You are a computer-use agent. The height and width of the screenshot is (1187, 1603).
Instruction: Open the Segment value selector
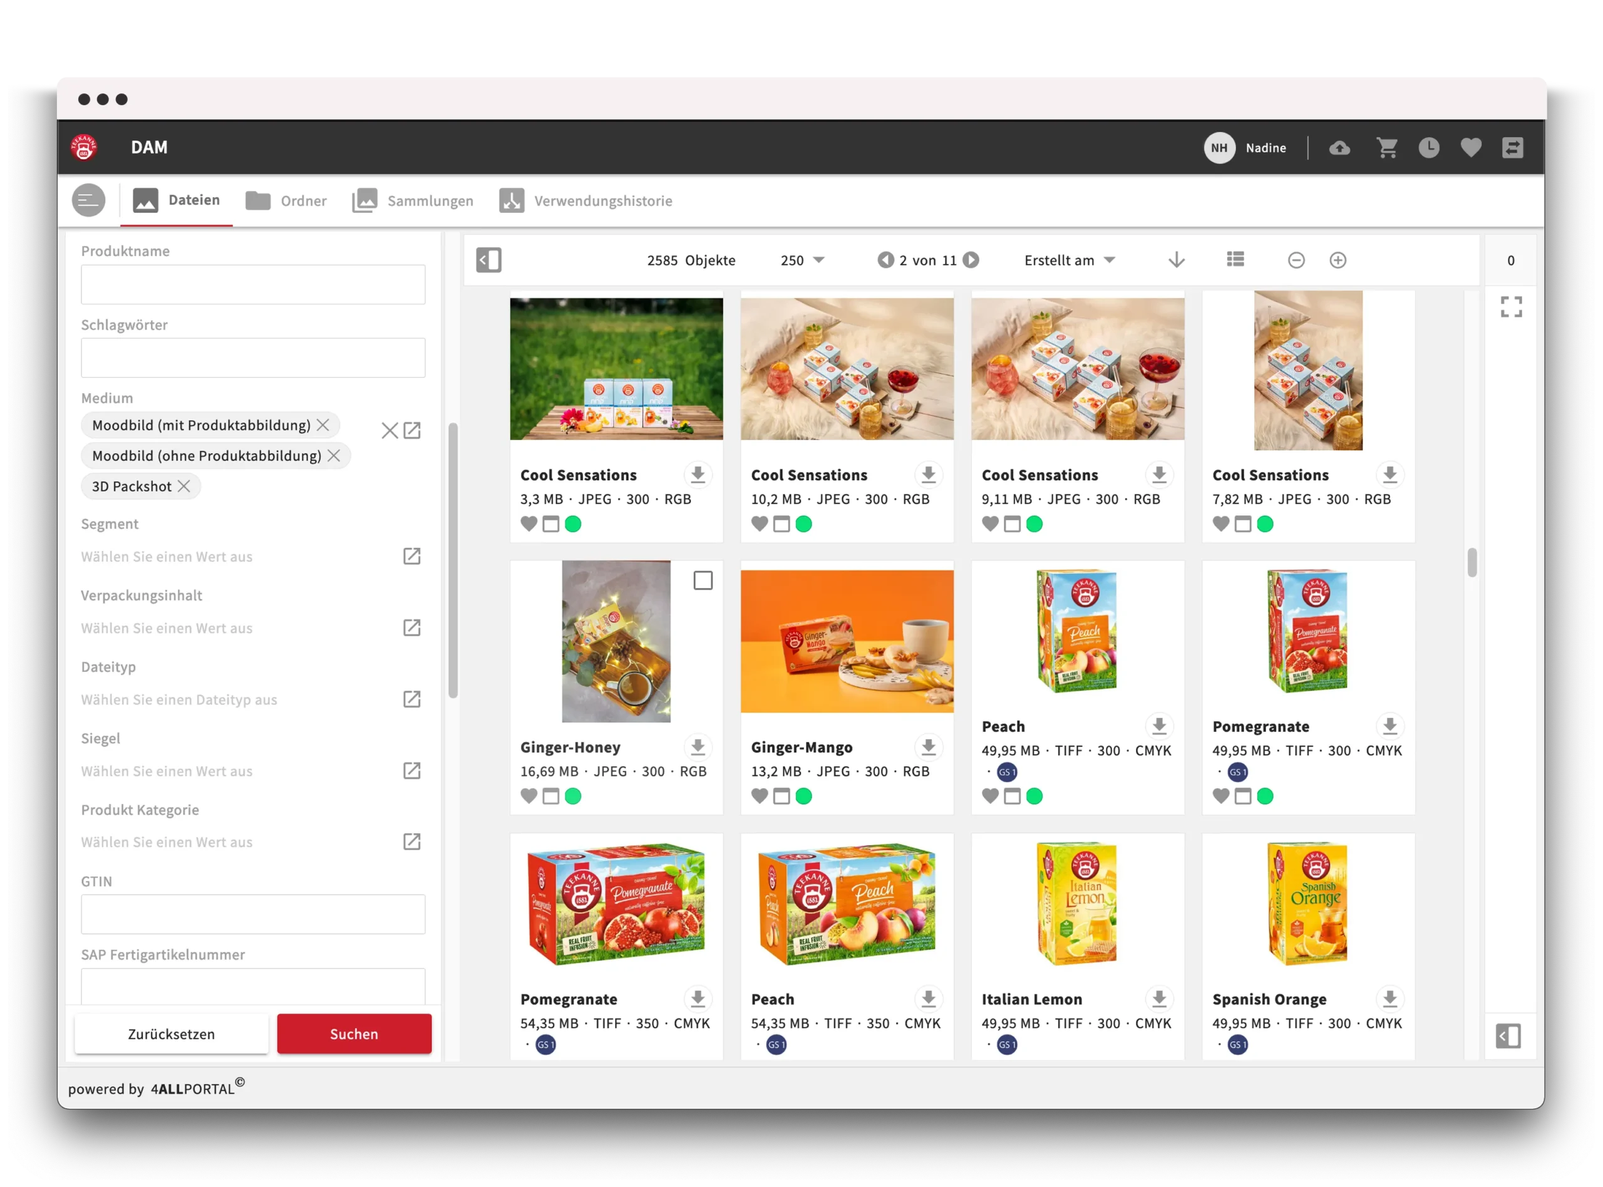411,556
